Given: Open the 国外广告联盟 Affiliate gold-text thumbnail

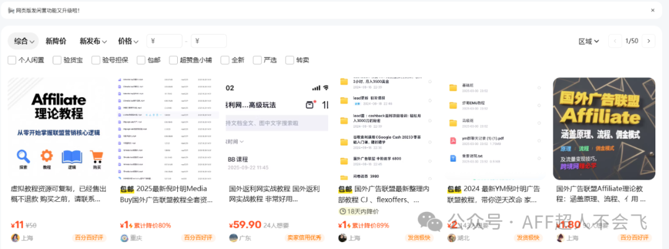Looking at the screenshot, I should [x=604, y=129].
